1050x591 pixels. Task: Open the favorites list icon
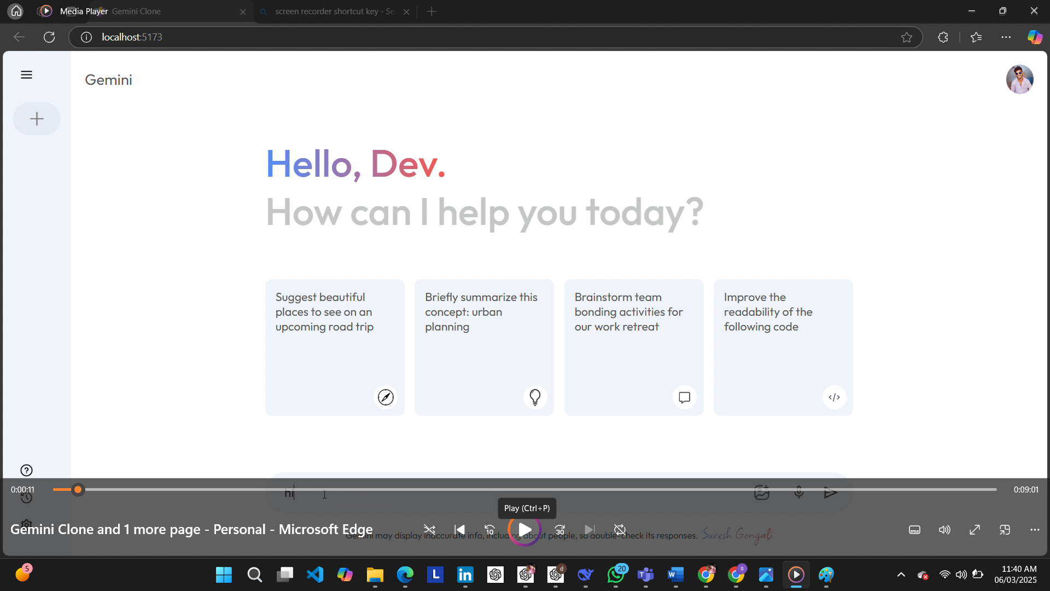(x=976, y=37)
